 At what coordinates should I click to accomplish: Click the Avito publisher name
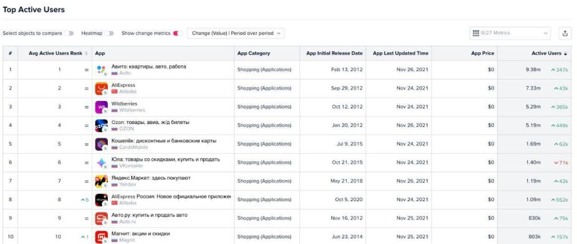coord(125,73)
